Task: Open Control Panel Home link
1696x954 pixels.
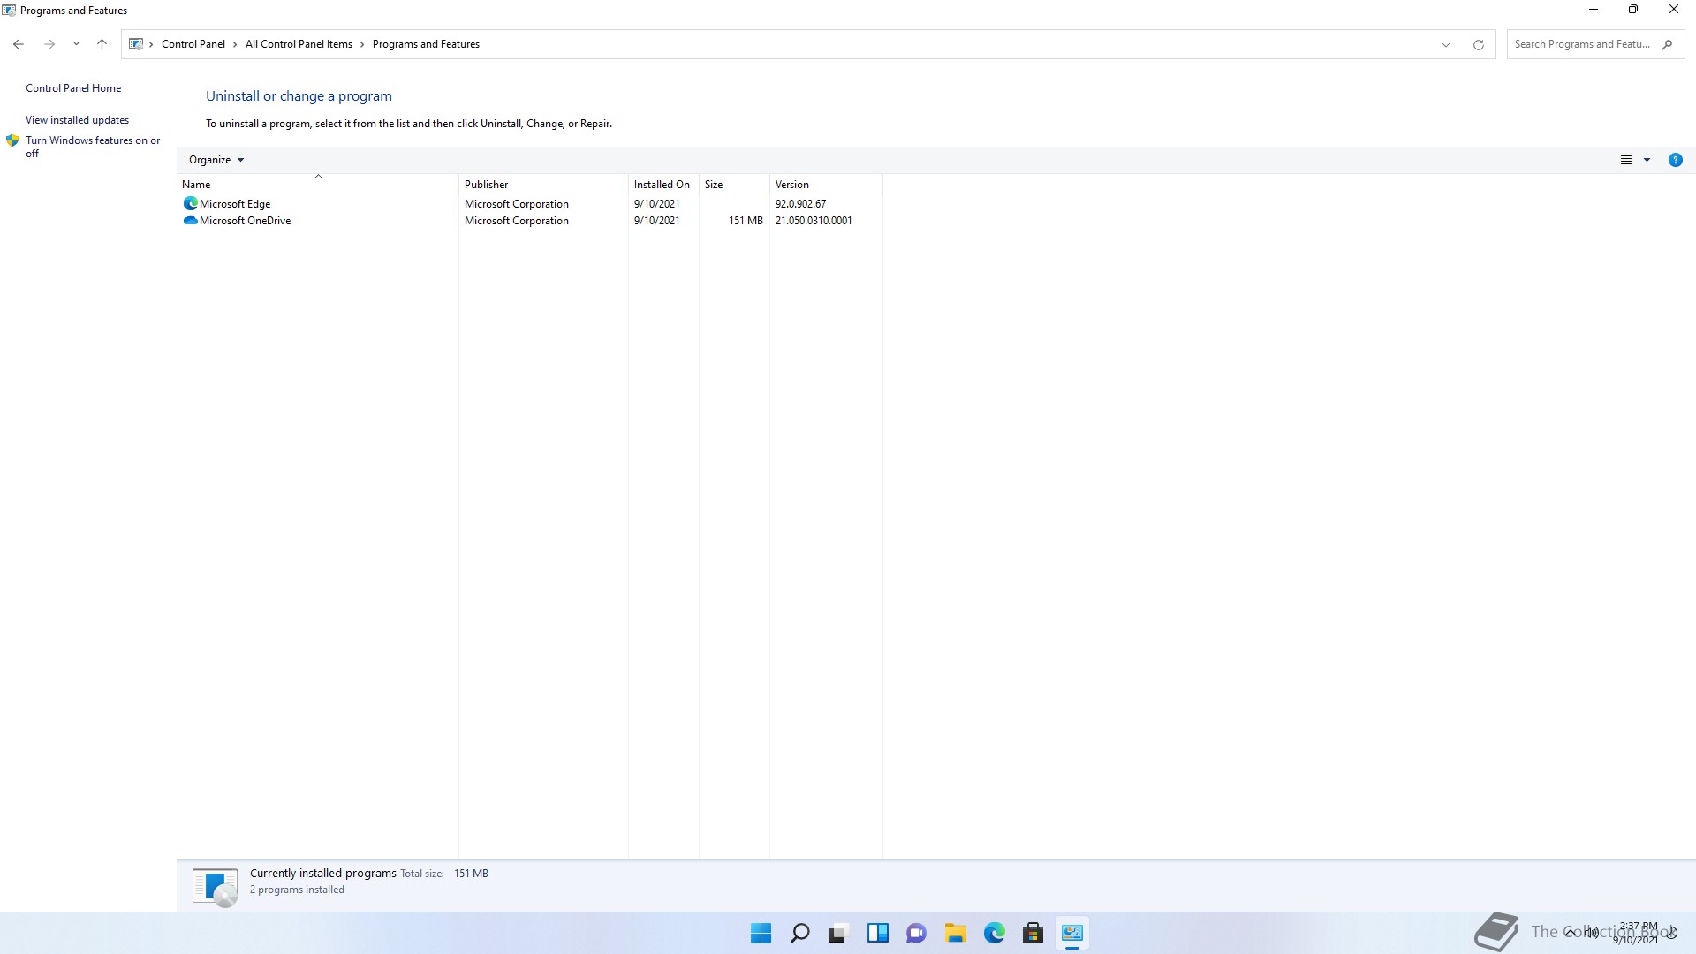Action: (73, 88)
